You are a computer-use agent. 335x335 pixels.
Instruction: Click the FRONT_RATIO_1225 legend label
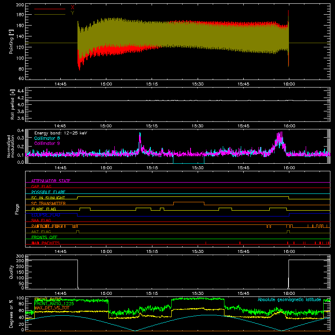(x=54, y=304)
